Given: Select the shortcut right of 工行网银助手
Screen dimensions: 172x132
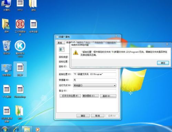Looking at the screenshot, I should pyautogui.click(x=33, y=26).
